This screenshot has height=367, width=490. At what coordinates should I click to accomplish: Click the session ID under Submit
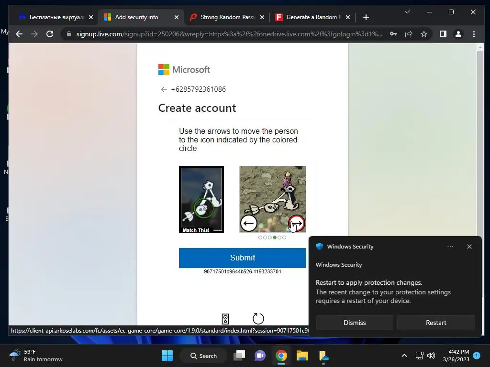pyautogui.click(x=243, y=271)
